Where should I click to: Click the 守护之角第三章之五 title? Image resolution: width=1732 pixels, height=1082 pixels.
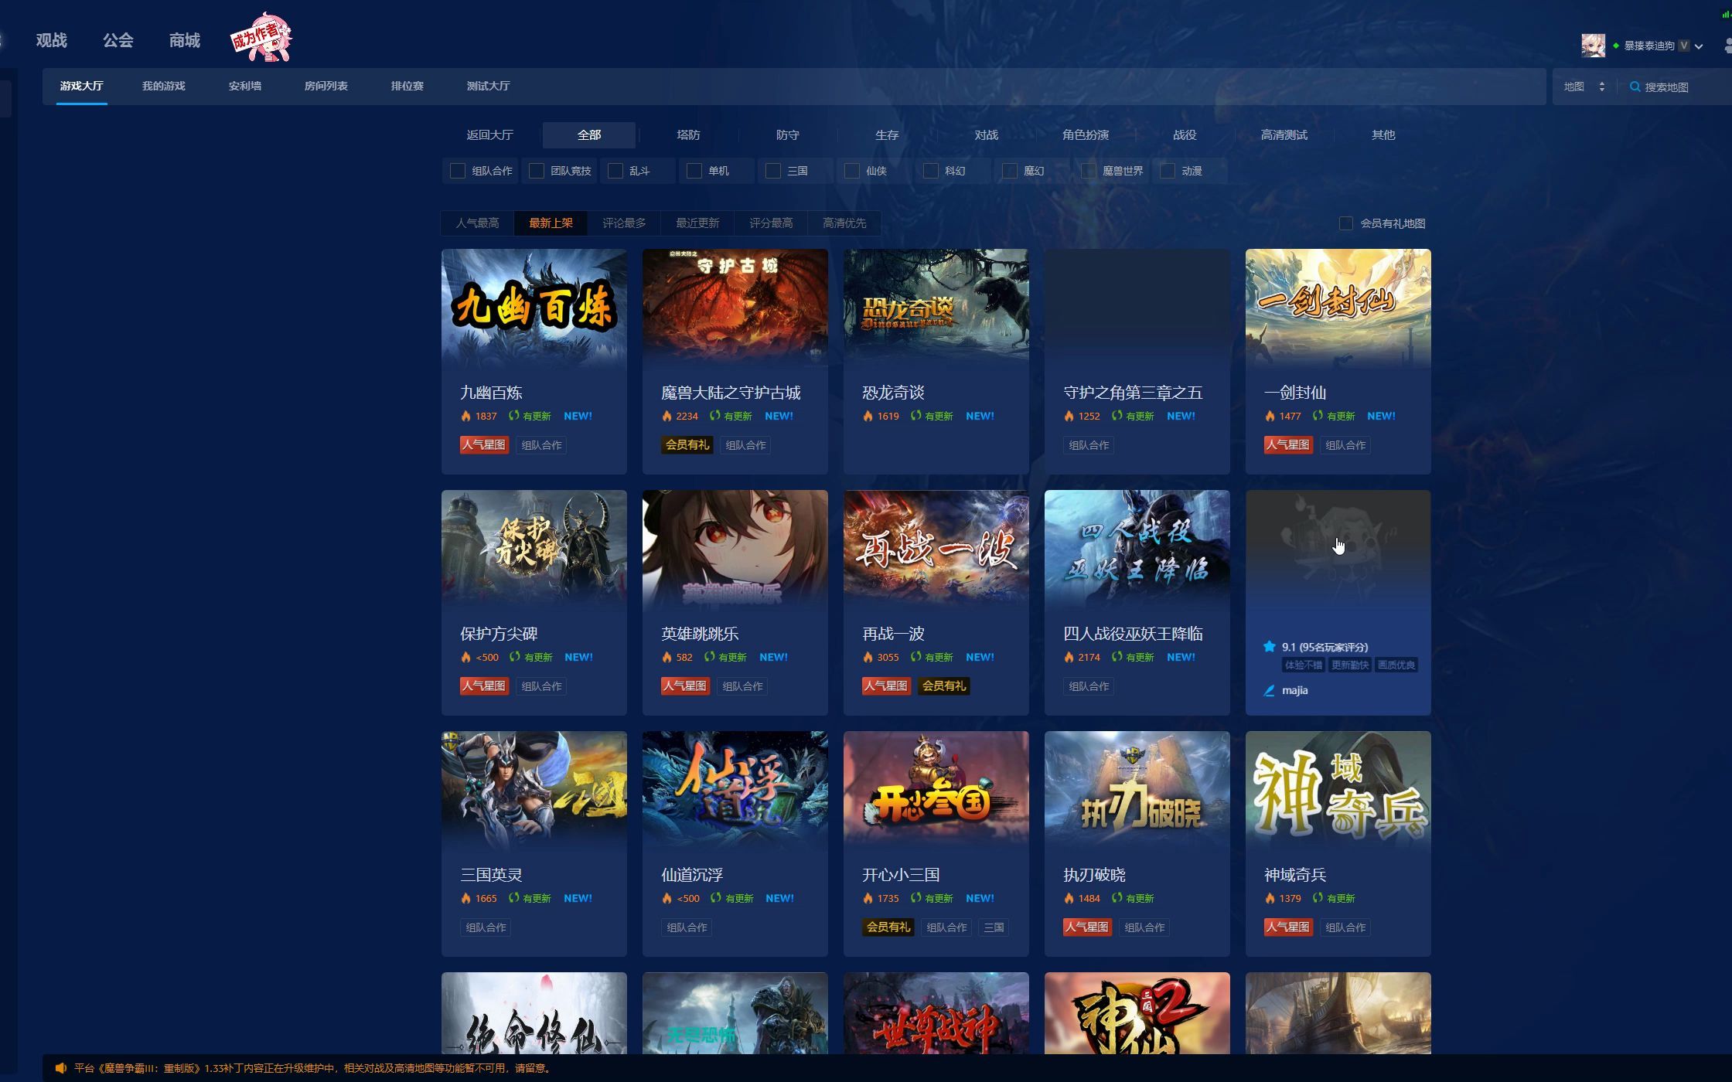pyautogui.click(x=1133, y=393)
